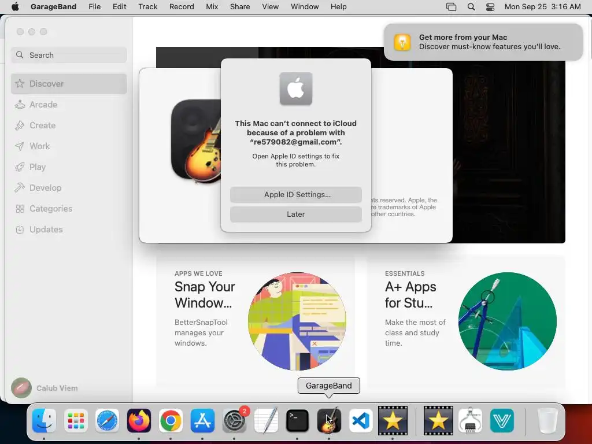Viewport: 592px width, 444px height.
Task: Open Get more from your Mac notification
Action: [x=483, y=42]
